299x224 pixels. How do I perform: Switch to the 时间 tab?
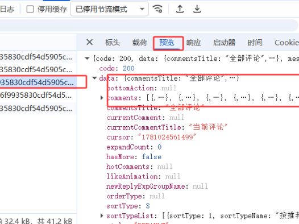(255, 42)
